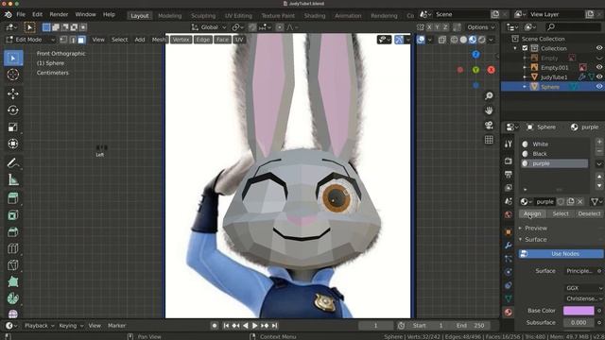Open Object Data properties triangle icon
This screenshot has height=340, width=605.
[x=509, y=298]
